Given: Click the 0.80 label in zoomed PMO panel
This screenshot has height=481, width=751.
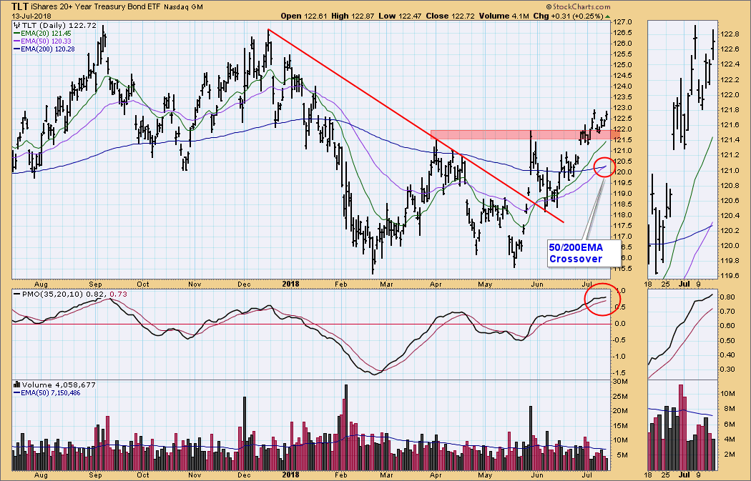Looking at the screenshot, I should click(x=728, y=297).
